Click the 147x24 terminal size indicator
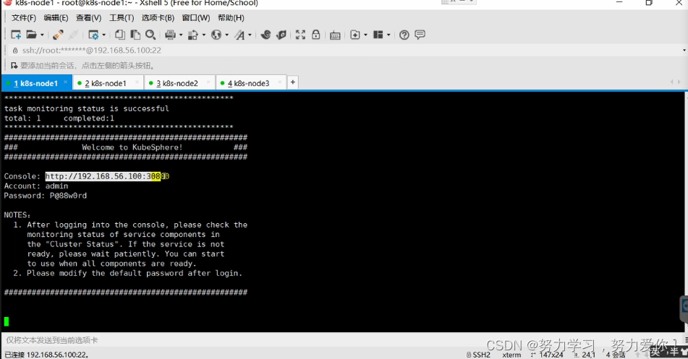This screenshot has height=359, width=688. click(x=547, y=355)
